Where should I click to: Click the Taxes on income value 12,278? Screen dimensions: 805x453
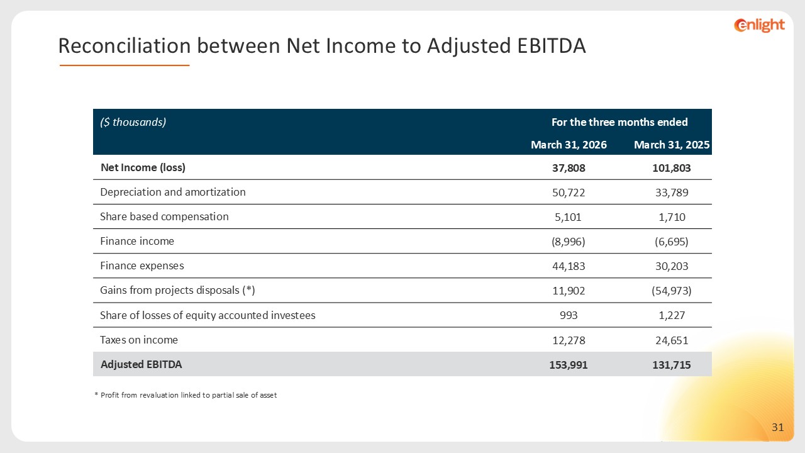click(569, 340)
